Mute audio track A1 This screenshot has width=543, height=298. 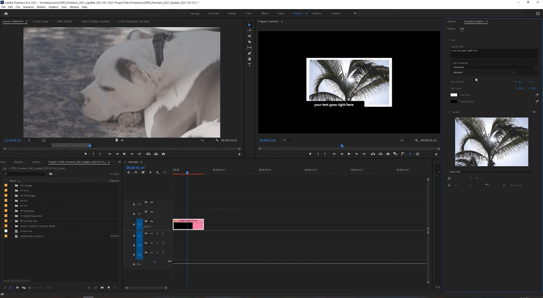coord(151,234)
